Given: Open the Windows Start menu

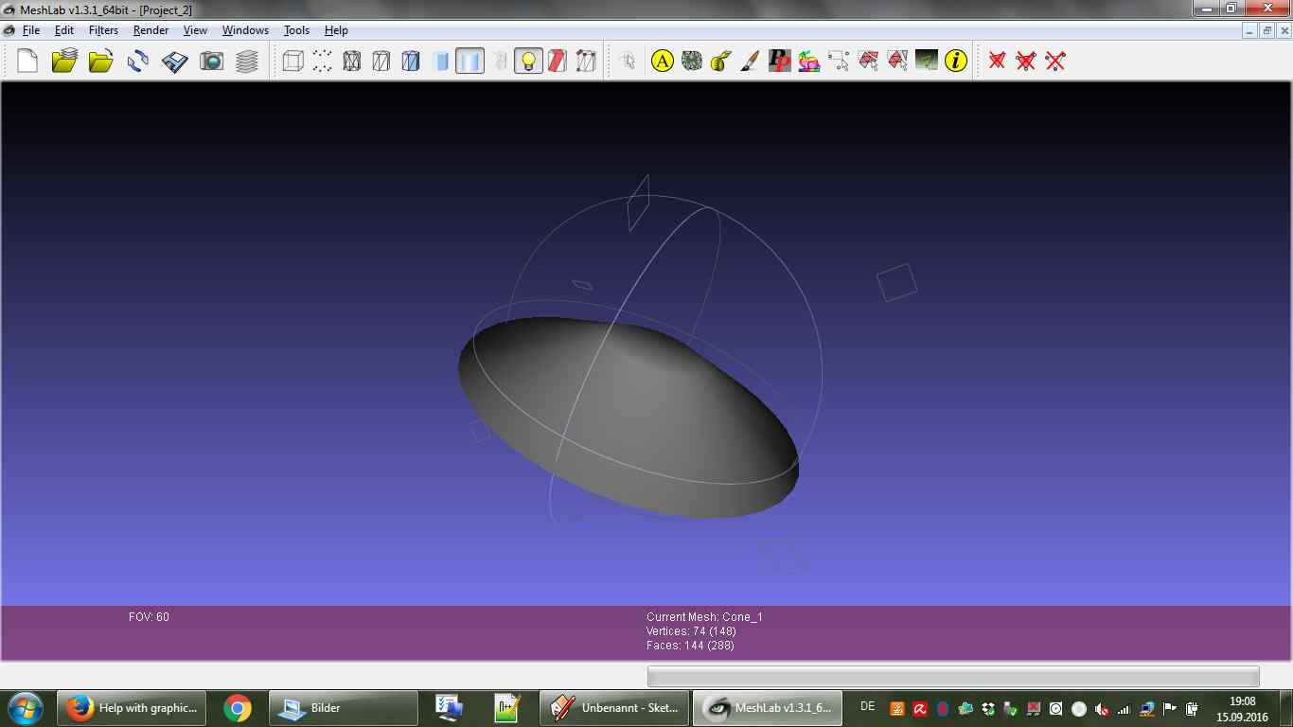Looking at the screenshot, I should pos(26,707).
